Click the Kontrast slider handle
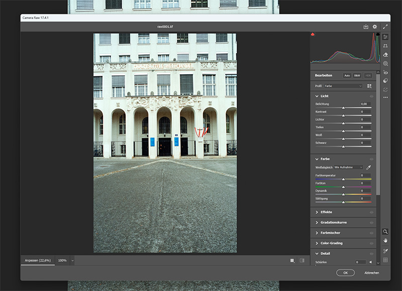The width and height of the screenshot is (402, 291). point(343,116)
